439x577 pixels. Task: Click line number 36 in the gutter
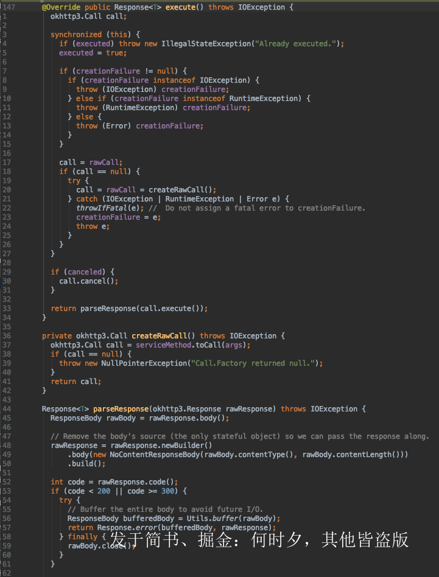coord(5,335)
